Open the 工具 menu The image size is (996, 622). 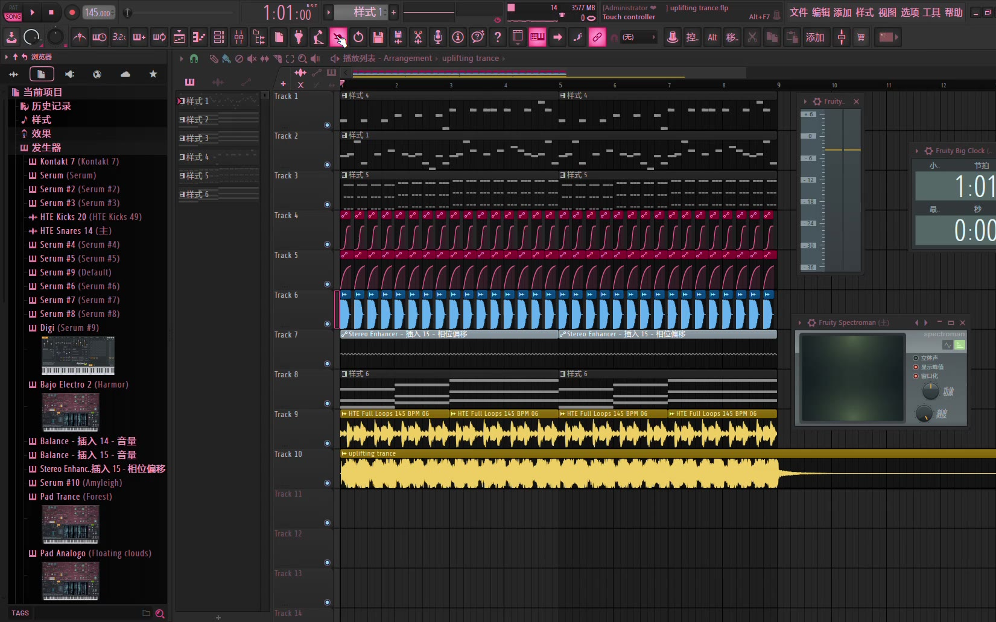coord(931,13)
